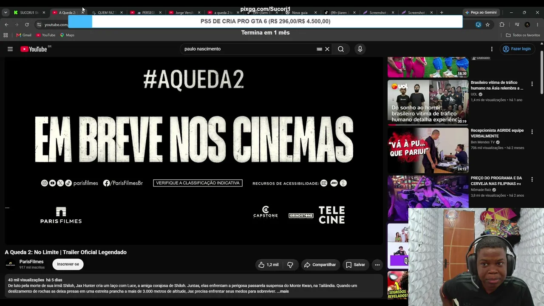This screenshot has height=306, width=544.
Task: Switch to the a queda 2 search tab
Action: [x=224, y=13]
